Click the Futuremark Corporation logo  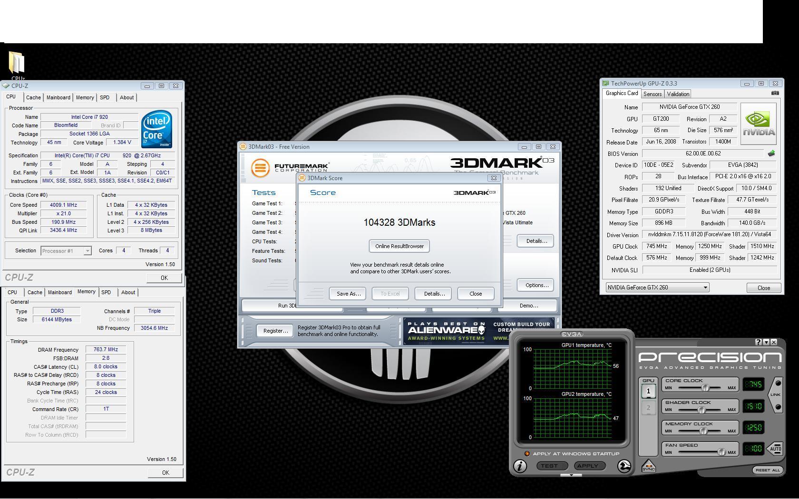(x=290, y=168)
